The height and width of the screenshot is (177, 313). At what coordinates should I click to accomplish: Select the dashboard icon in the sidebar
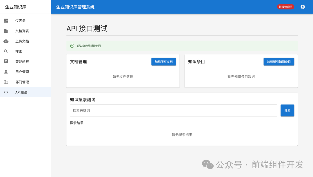pos(6,21)
